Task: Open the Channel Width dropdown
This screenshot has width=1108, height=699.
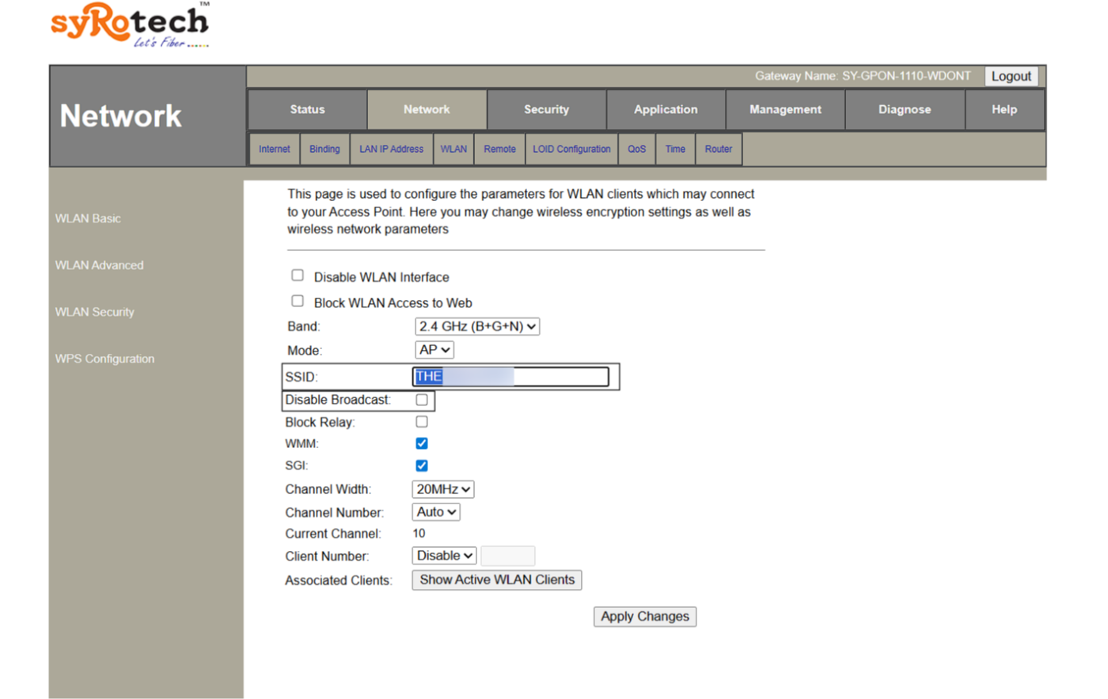Action: (x=442, y=488)
